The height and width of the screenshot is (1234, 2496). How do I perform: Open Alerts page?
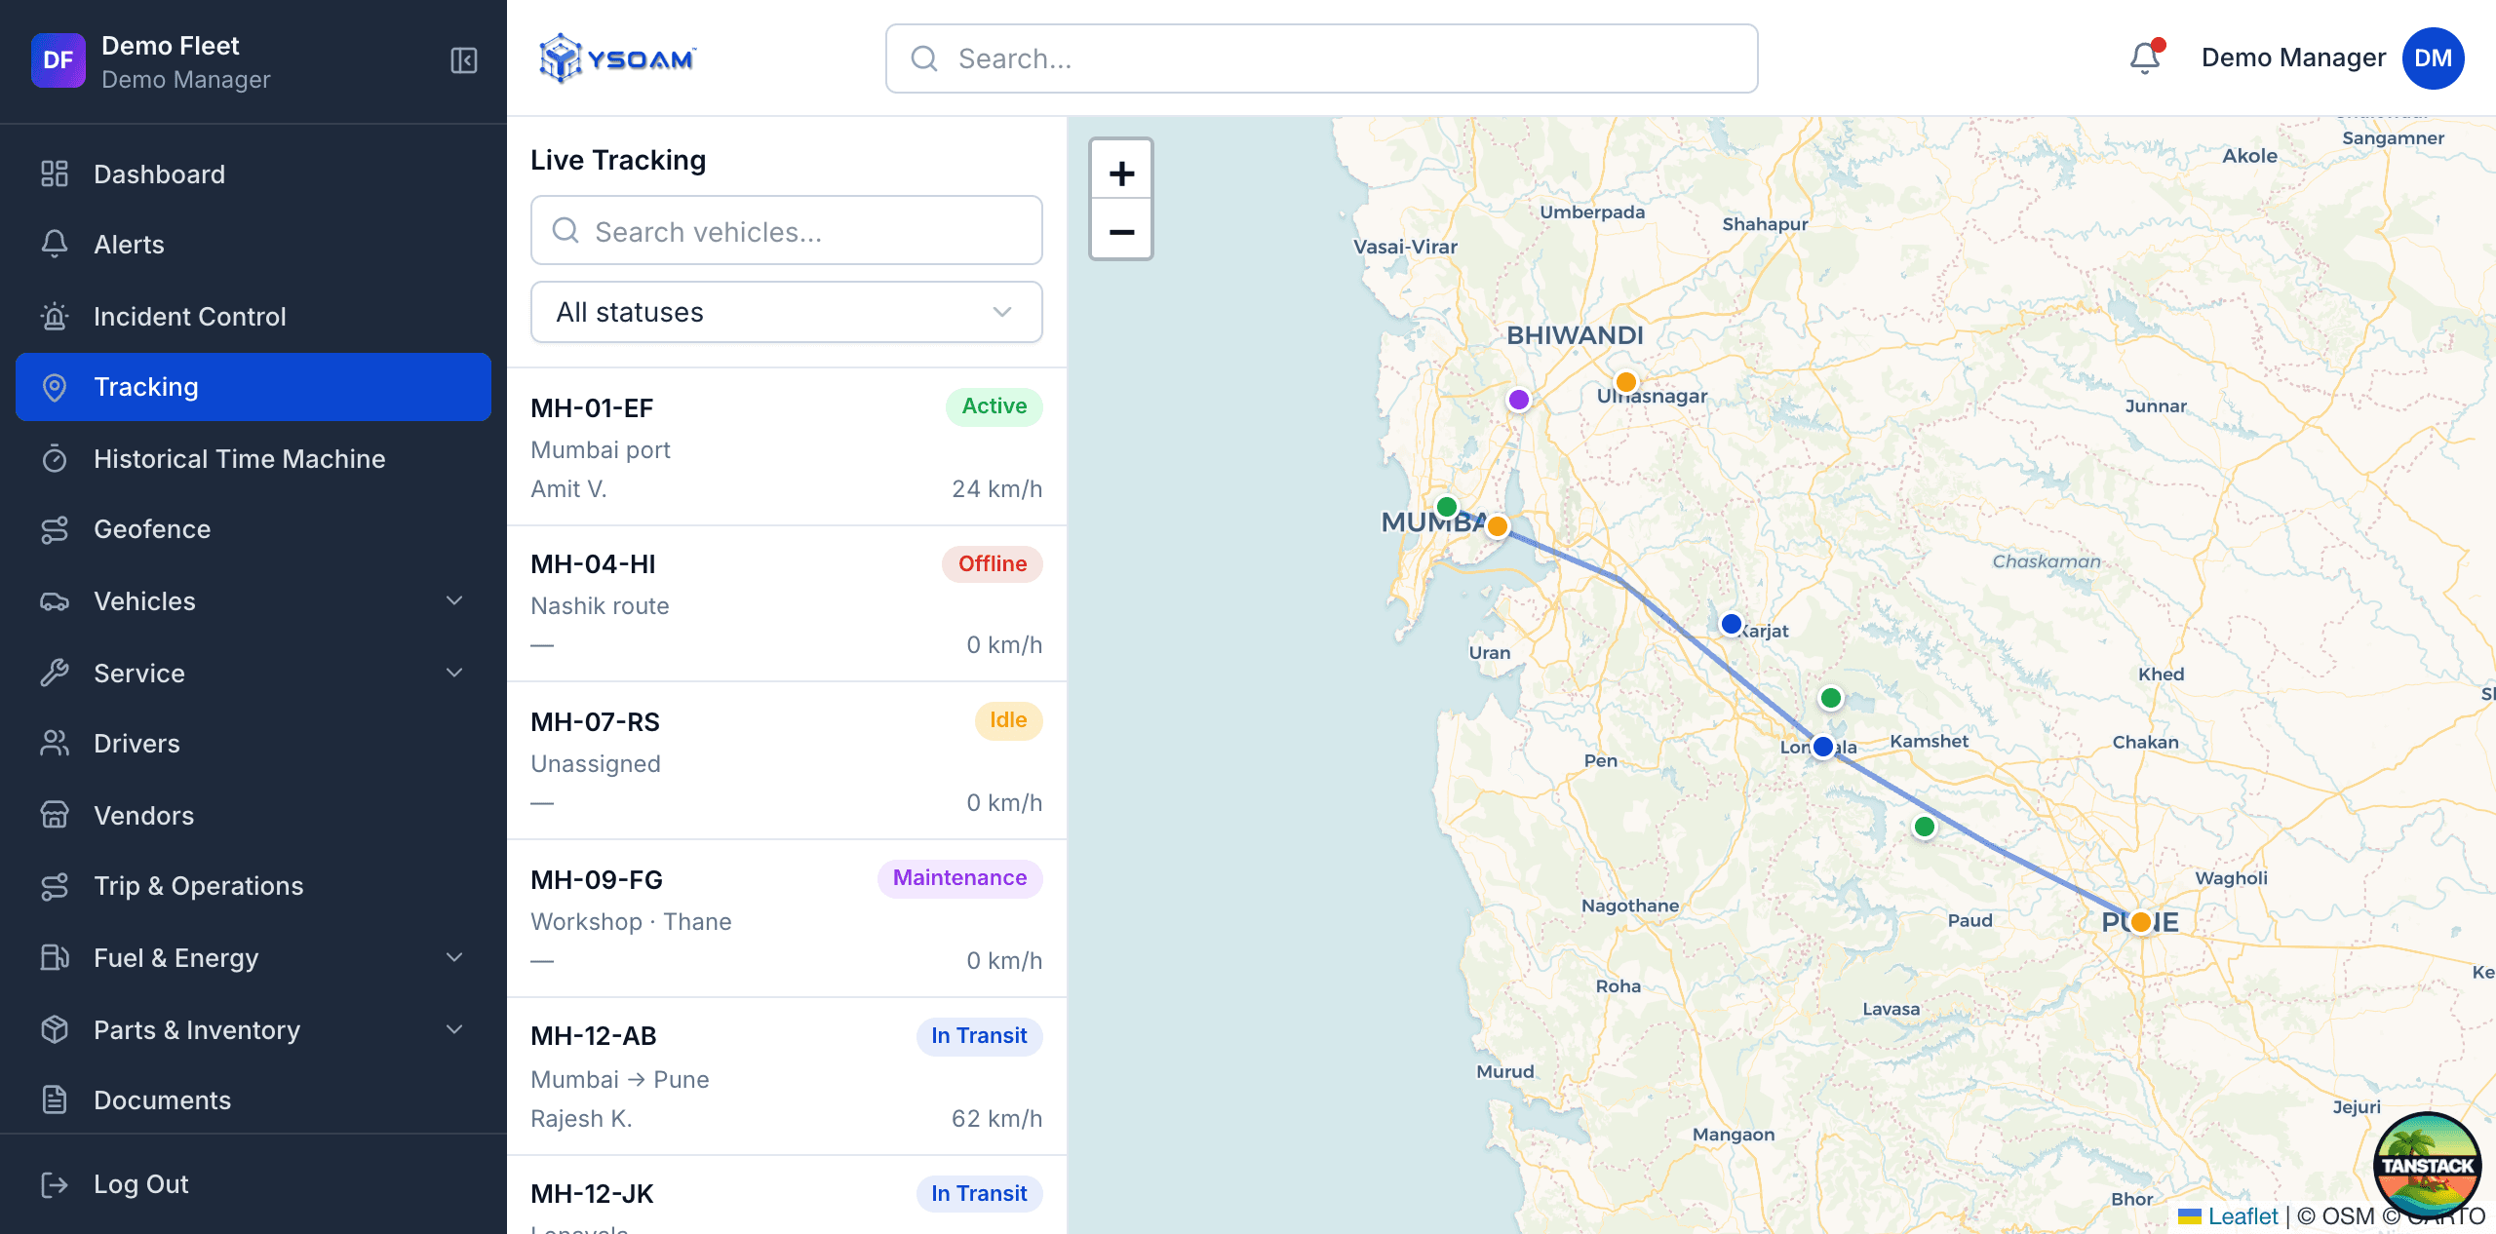pos(253,245)
